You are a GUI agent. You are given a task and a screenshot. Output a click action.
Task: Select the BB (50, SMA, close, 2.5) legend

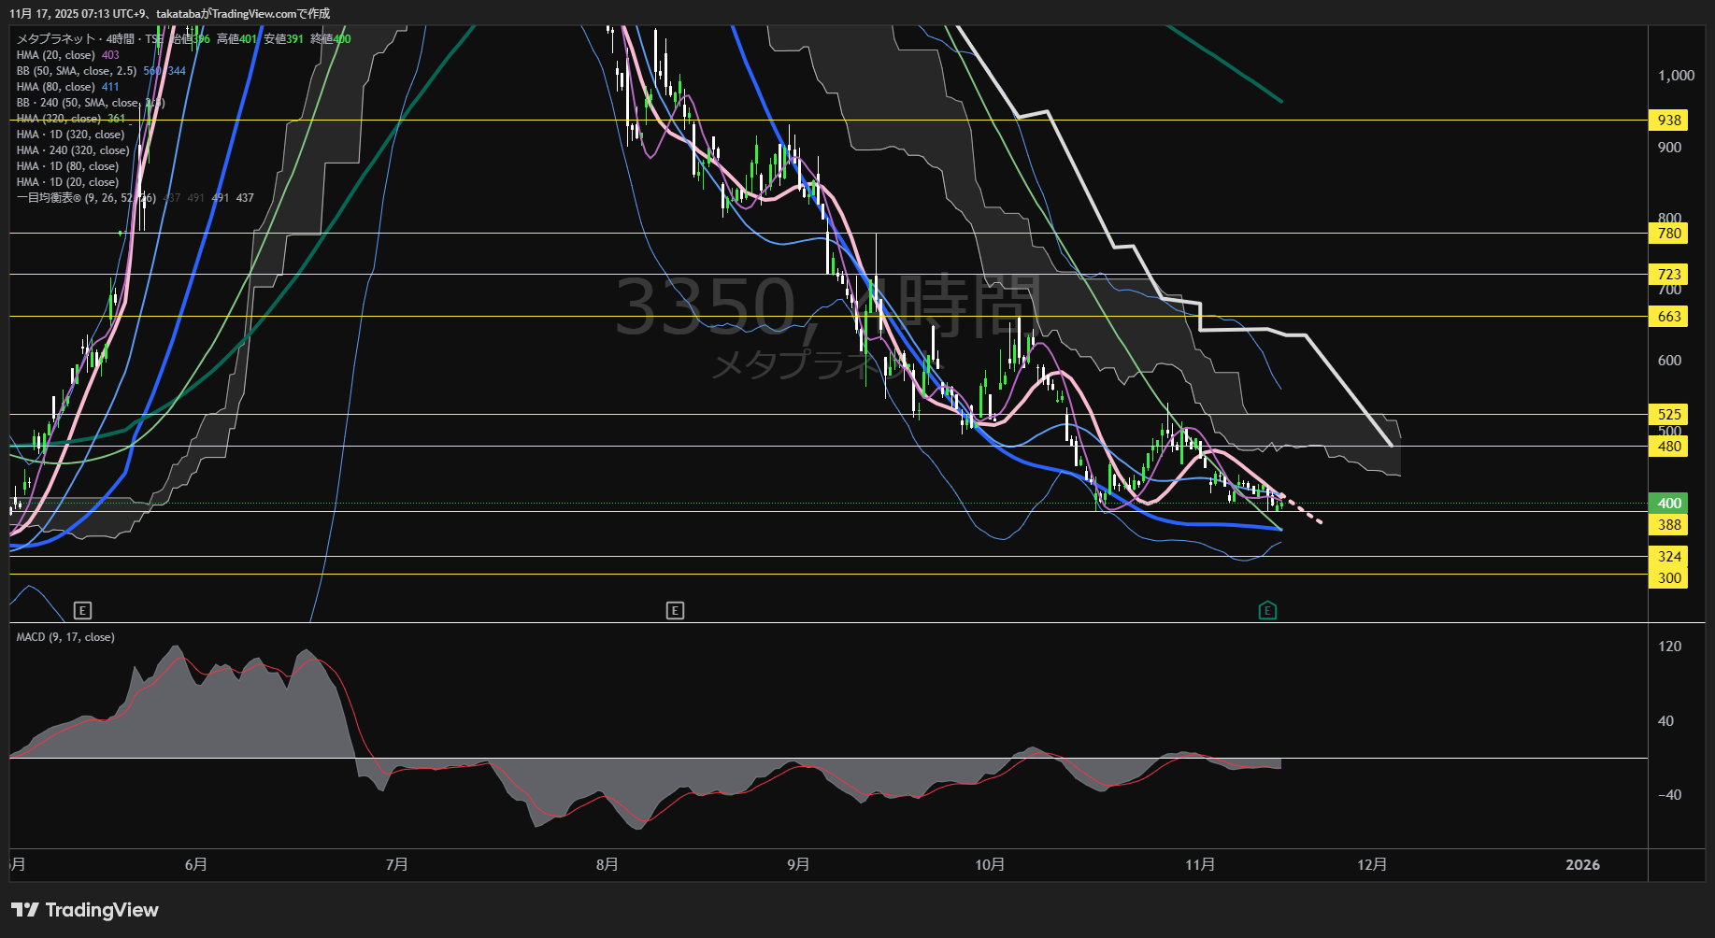(x=77, y=71)
